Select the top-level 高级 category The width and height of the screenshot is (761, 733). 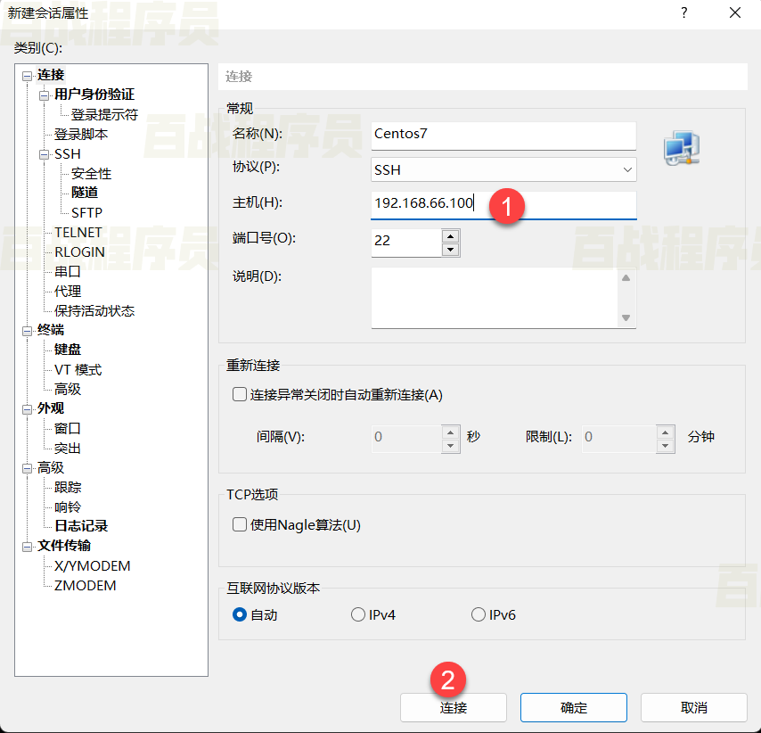click(x=51, y=468)
